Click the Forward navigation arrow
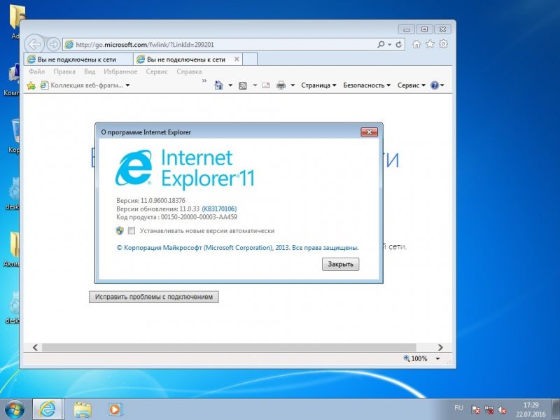 point(54,44)
